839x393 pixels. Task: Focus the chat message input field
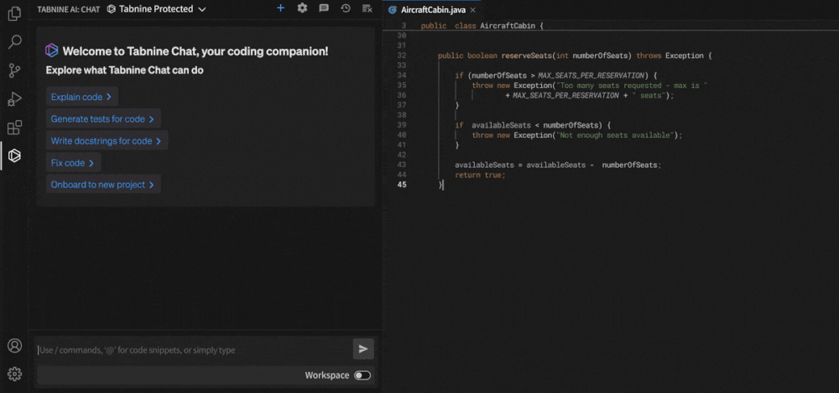[x=193, y=349]
